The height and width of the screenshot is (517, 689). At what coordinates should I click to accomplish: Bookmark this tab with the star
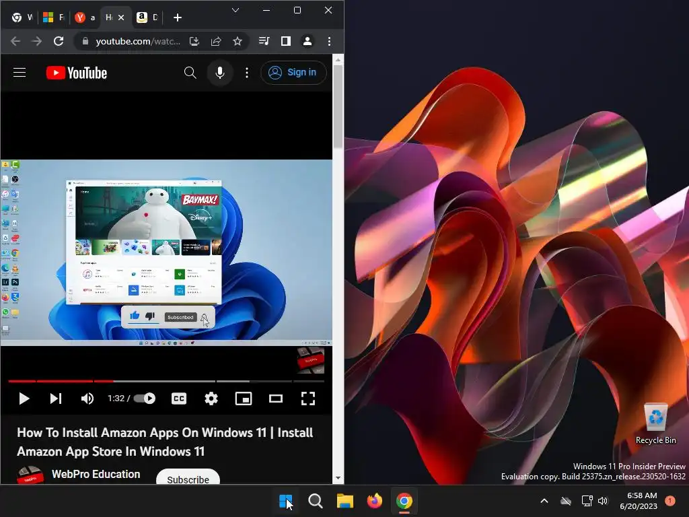click(238, 41)
